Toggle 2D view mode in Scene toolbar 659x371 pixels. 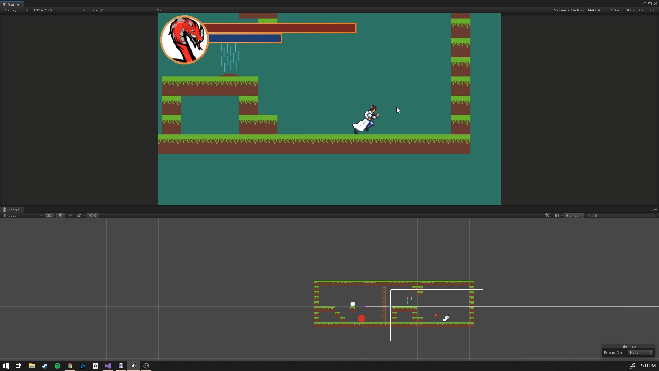(49, 215)
